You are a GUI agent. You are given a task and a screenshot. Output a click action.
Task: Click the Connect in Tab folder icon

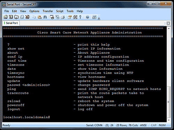(x=16, y=17)
